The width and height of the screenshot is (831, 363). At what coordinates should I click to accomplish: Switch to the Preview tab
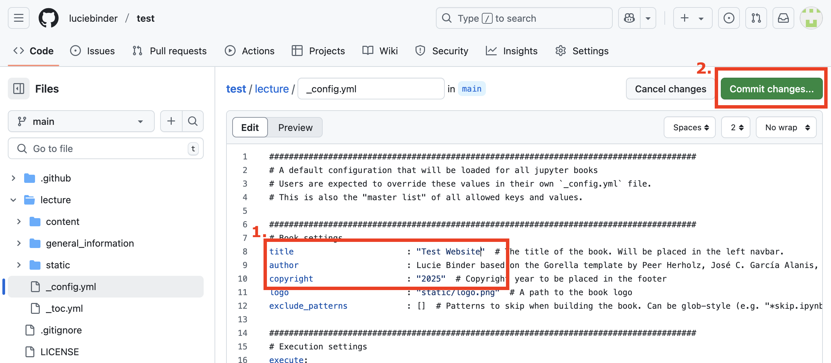pos(295,127)
